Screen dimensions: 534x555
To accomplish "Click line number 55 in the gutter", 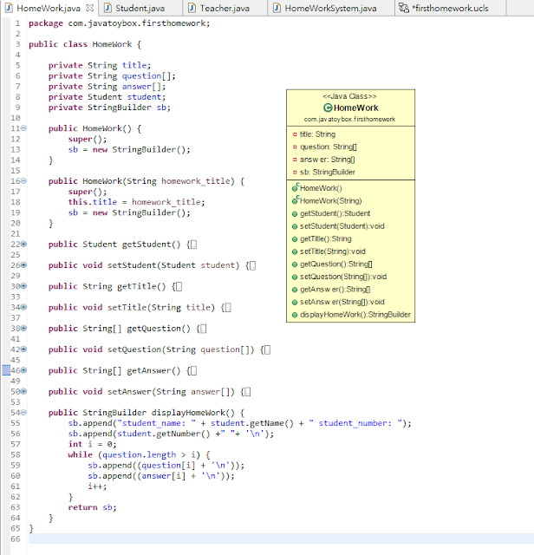I will (16, 423).
